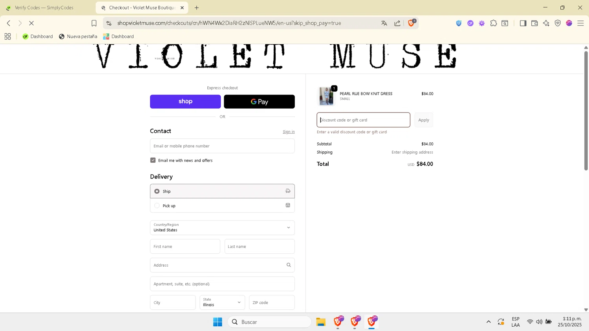Image resolution: width=589 pixels, height=331 pixels.
Task: Click the ZIP code field
Action: coord(272,302)
